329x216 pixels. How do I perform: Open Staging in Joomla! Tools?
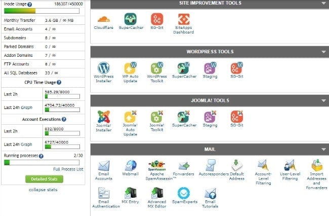point(210,119)
